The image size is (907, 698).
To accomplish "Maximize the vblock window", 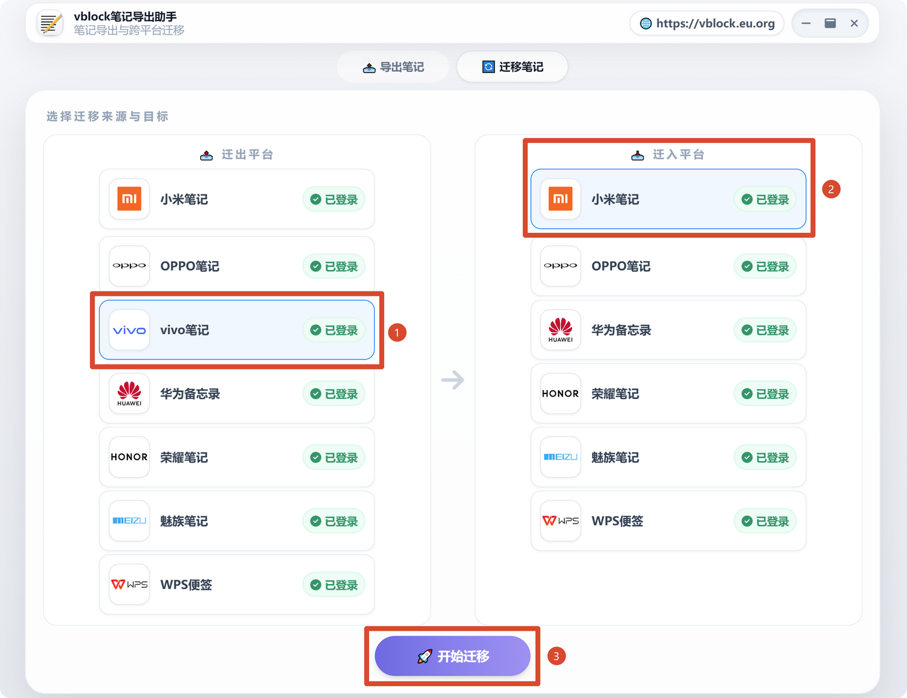I will [x=830, y=23].
